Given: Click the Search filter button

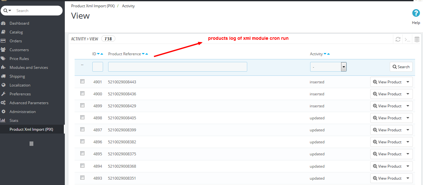Looking at the screenshot, I should coord(401,67).
